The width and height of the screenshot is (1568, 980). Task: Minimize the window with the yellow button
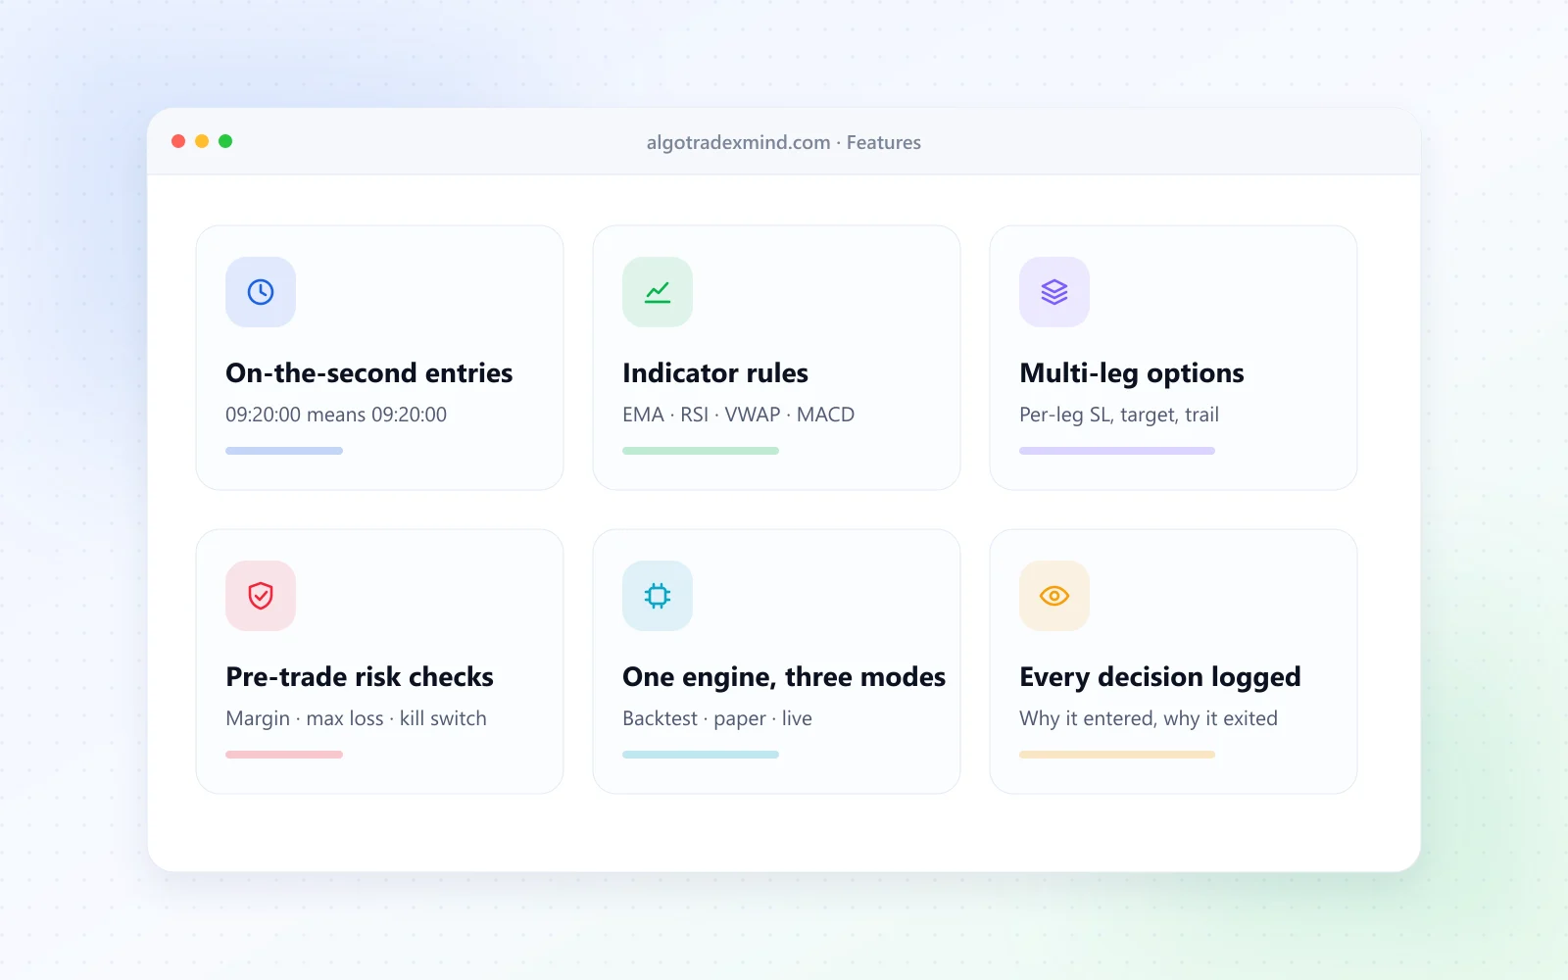coord(202,141)
